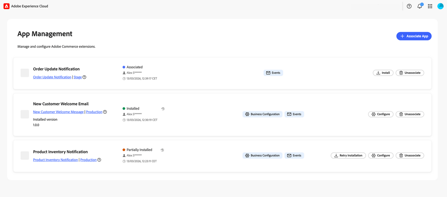Click the Partially Installed status label
This screenshot has height=197, width=447.
point(139,150)
